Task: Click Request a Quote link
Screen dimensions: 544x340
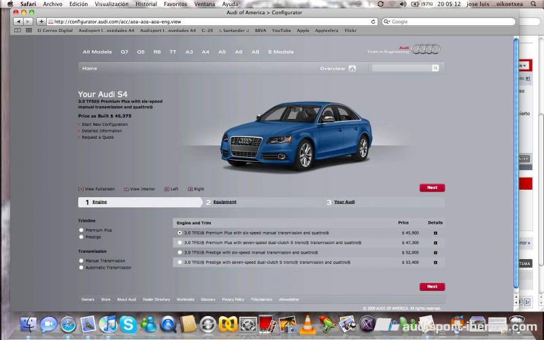Action: pyautogui.click(x=97, y=137)
